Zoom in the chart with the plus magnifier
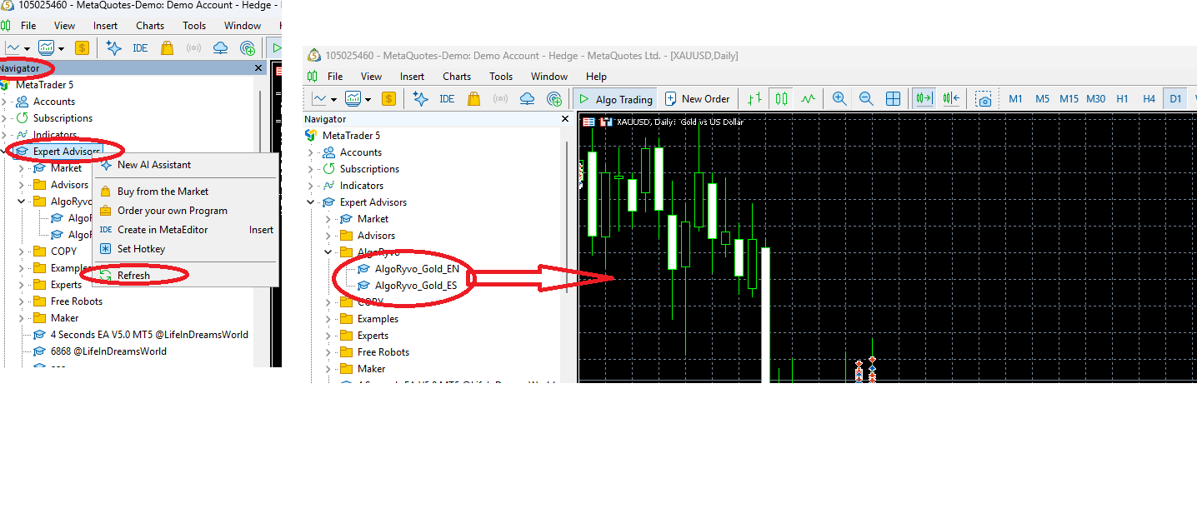 839,98
